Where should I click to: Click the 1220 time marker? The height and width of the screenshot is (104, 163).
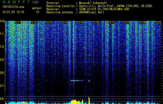(x=158, y=22)
